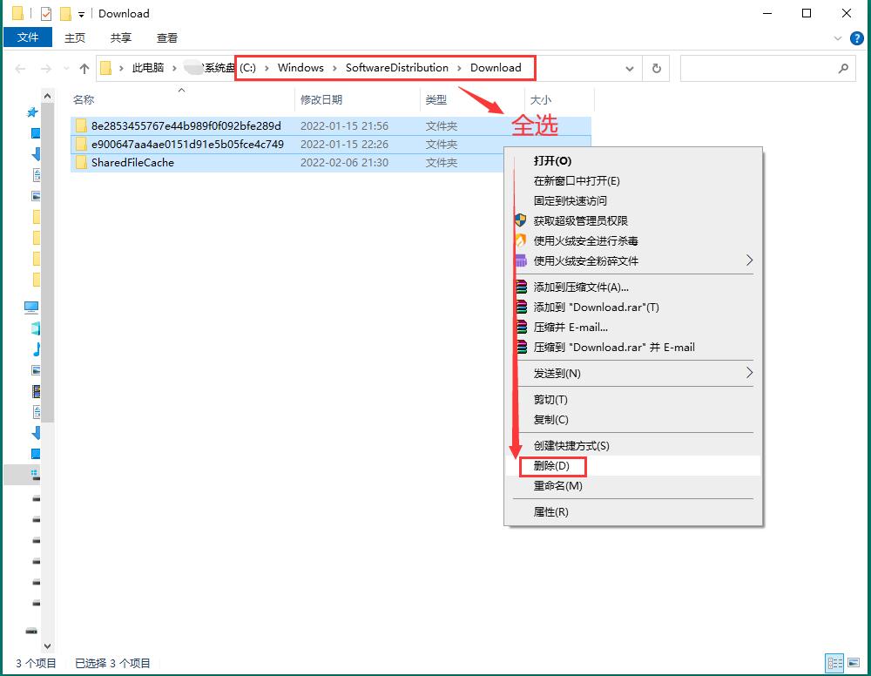Open the quick access toolbar customize dropdown
This screenshot has height=676, width=871.
pos(80,13)
